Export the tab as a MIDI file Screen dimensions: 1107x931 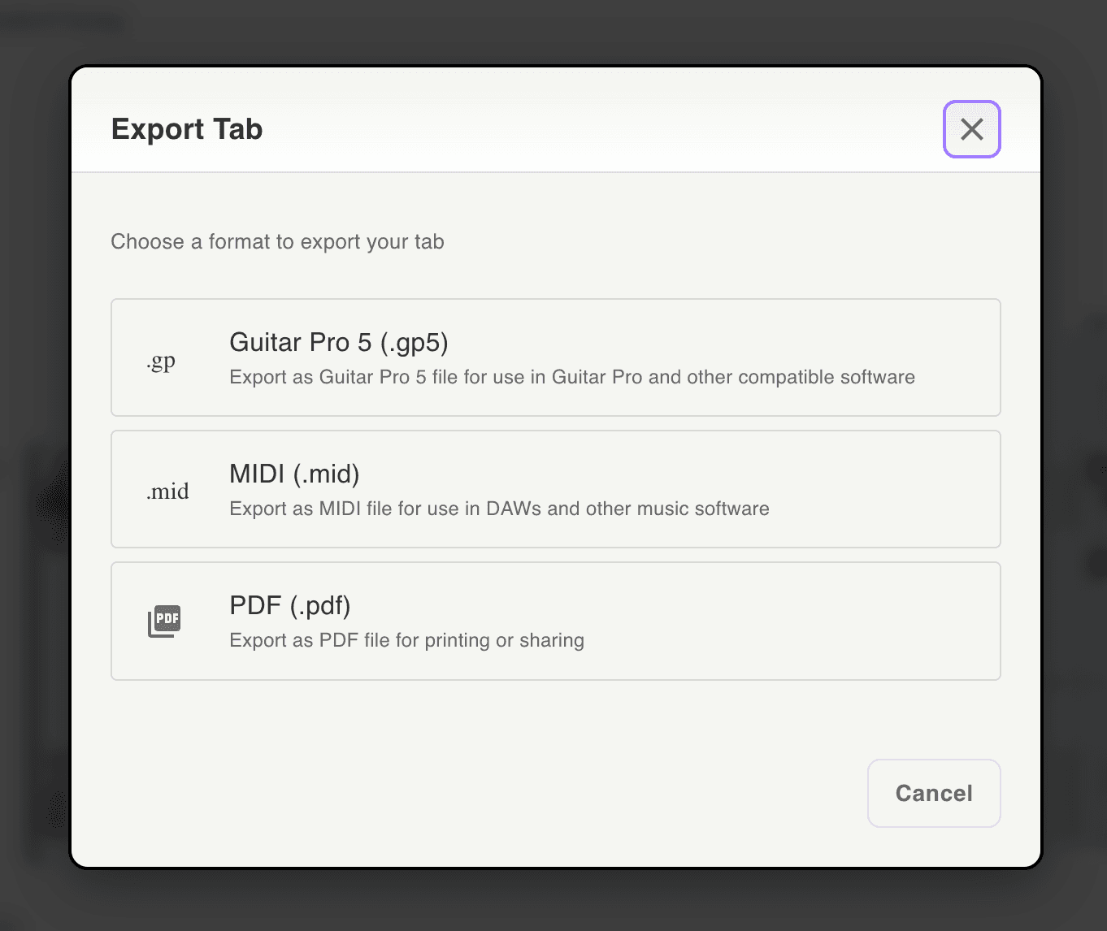(555, 489)
